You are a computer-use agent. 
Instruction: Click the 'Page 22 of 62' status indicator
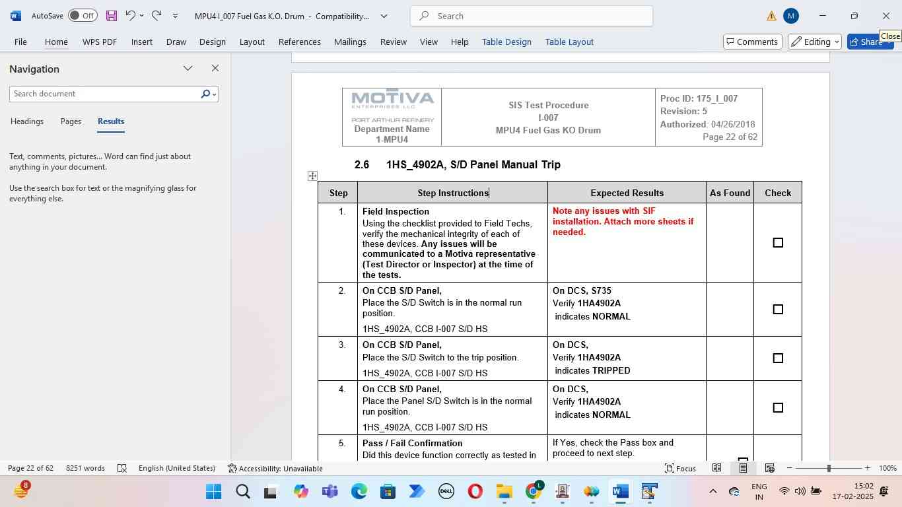(x=30, y=468)
